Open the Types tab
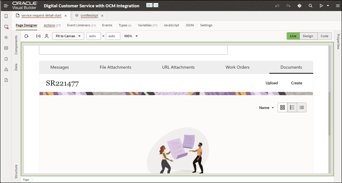The width and height of the screenshot is (342, 183). [125, 25]
